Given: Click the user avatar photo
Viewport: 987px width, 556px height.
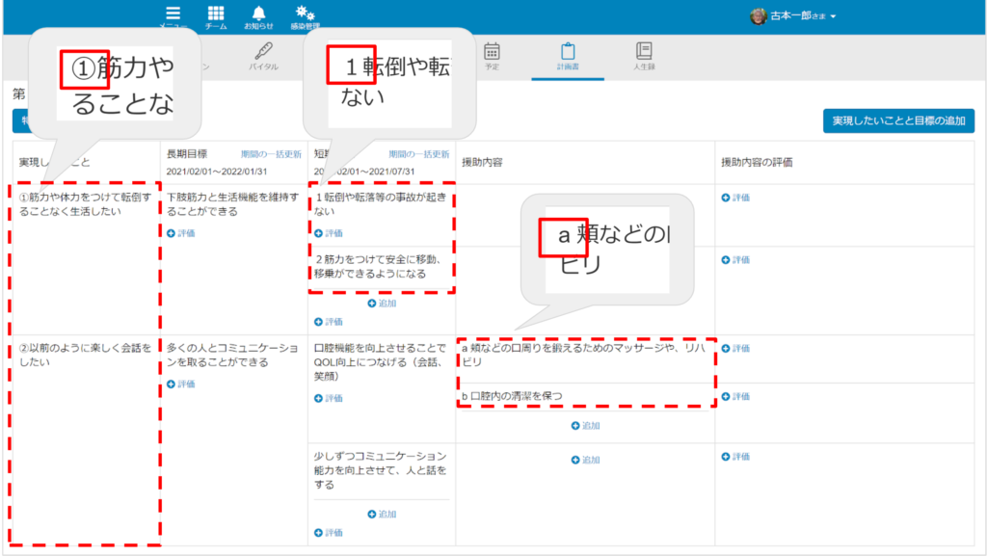Looking at the screenshot, I should click(x=759, y=16).
